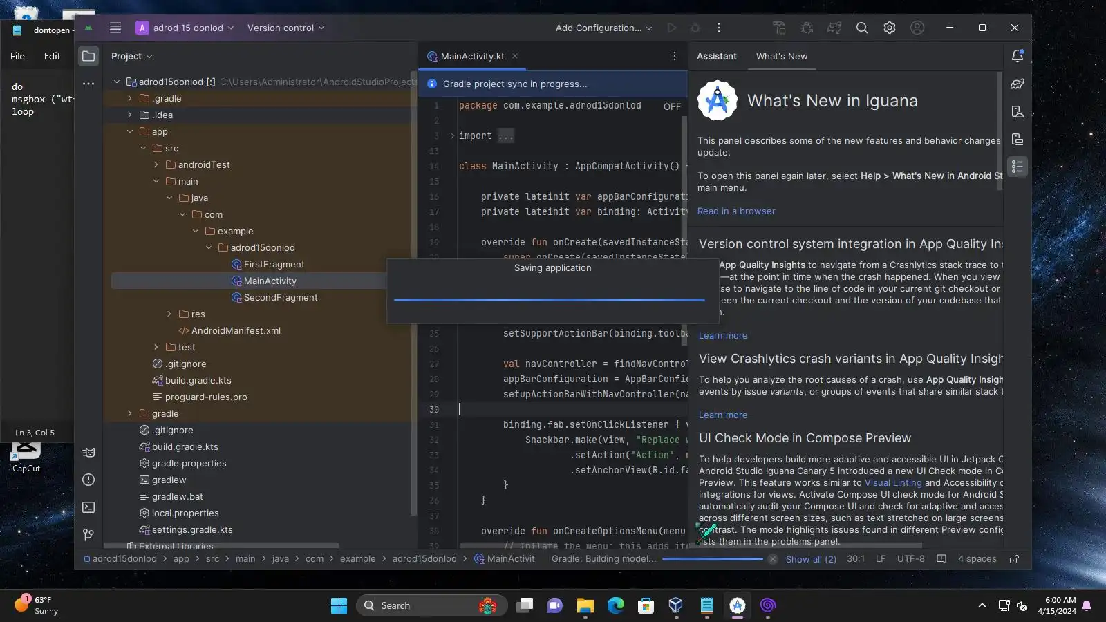This screenshot has height=622, width=1106.
Task: Open the Running Devices tool window
Action: [1018, 139]
